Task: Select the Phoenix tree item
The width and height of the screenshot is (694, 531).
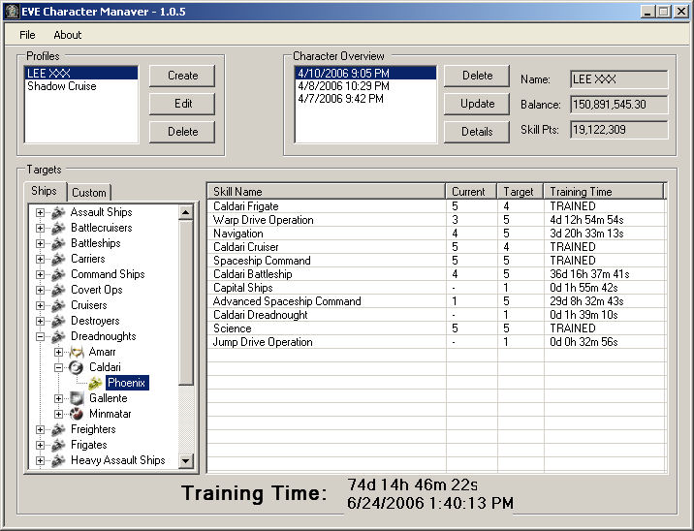Action: pos(127,383)
